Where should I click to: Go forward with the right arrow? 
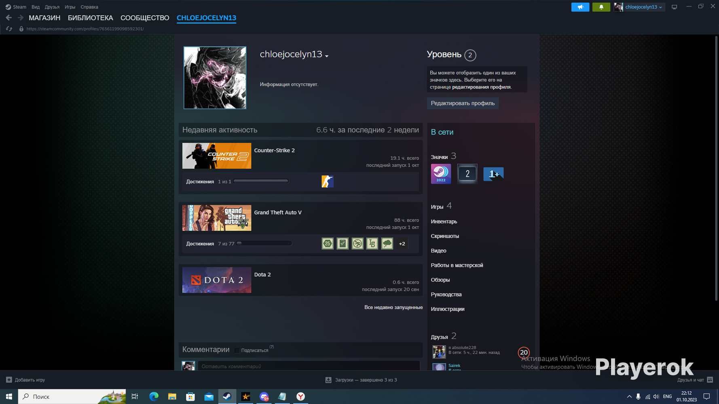pyautogui.click(x=20, y=18)
